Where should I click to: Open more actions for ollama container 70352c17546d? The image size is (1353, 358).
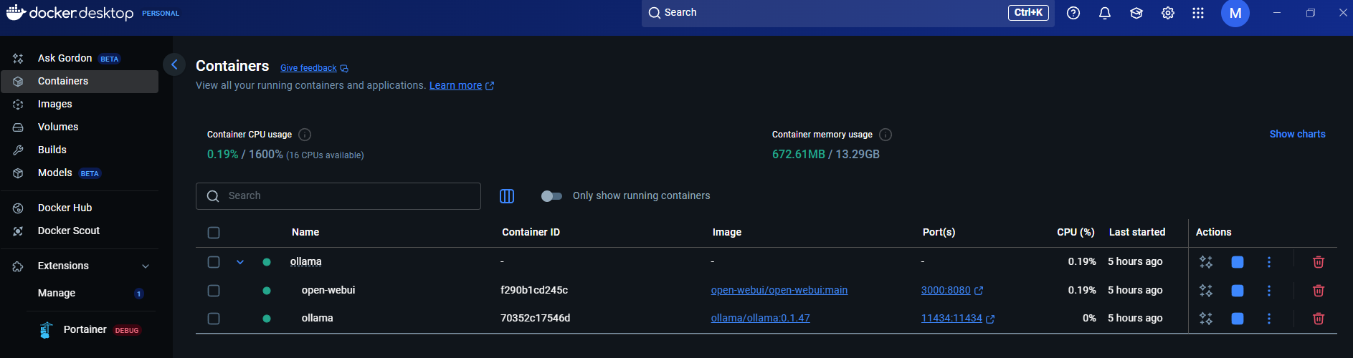point(1269,319)
